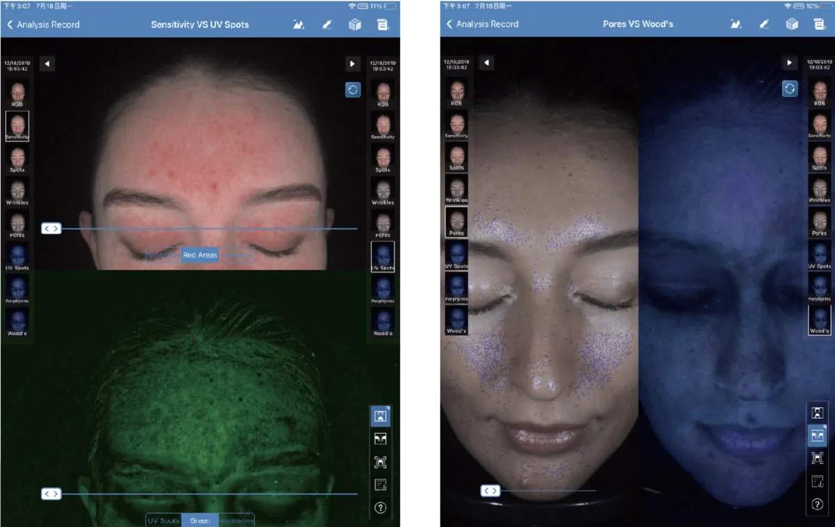Choose Porphyrins thumbnail in left strip of Pores screen
Image resolution: width=835 pixels, height=527 pixels.
[456, 287]
